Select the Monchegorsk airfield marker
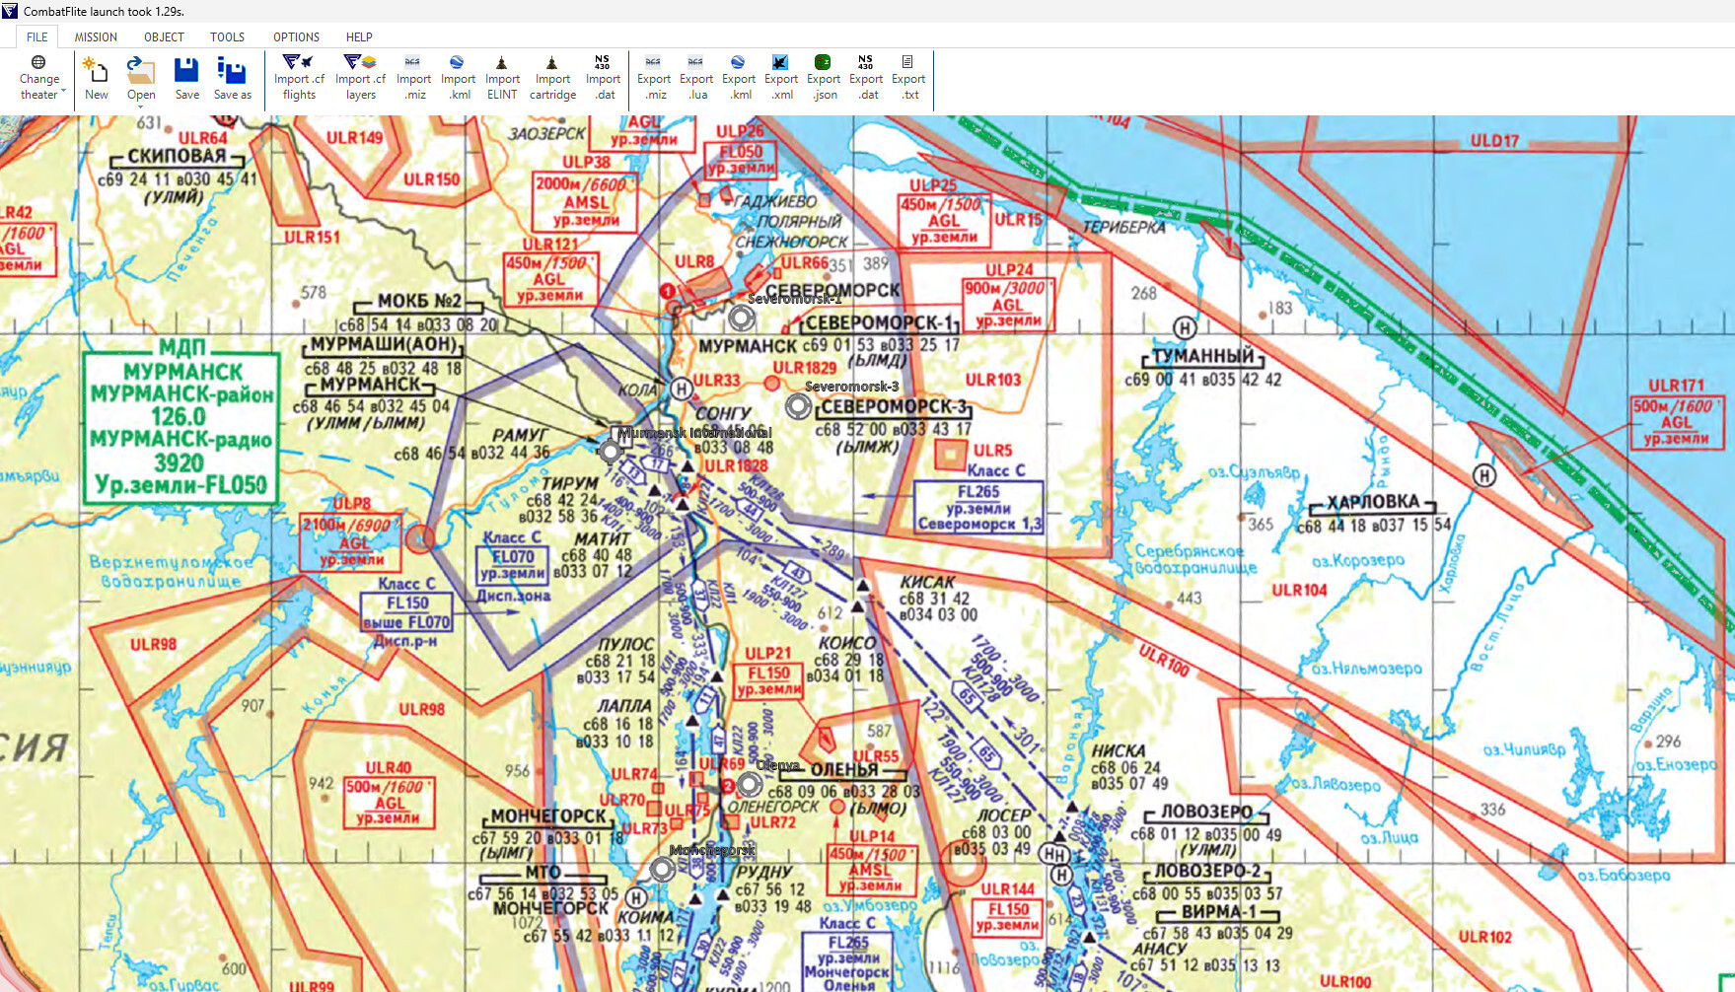 (x=662, y=869)
